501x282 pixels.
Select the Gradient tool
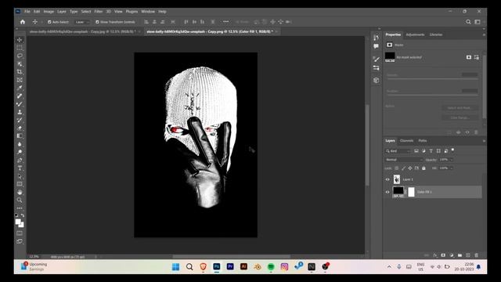pos(20,136)
